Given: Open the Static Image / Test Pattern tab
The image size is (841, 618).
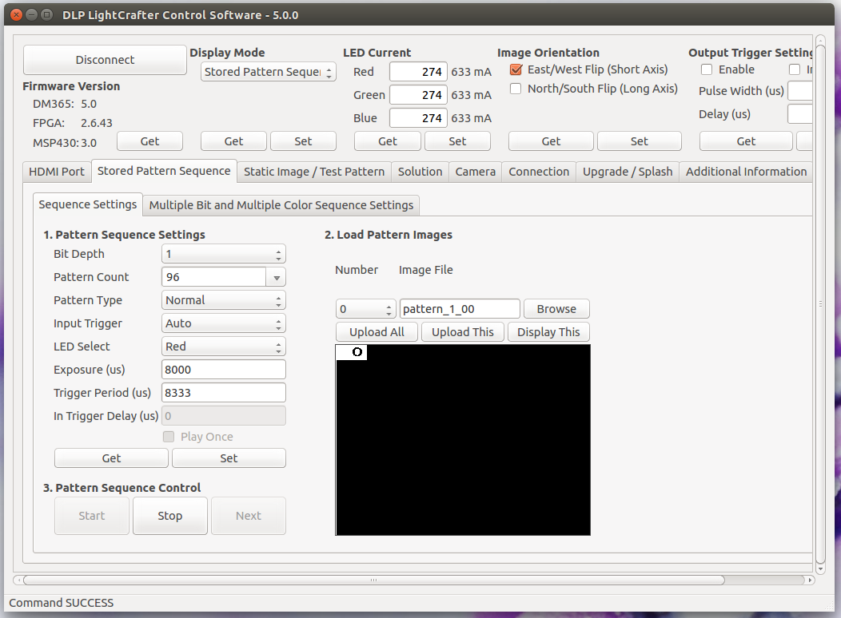Looking at the screenshot, I should click(x=313, y=172).
